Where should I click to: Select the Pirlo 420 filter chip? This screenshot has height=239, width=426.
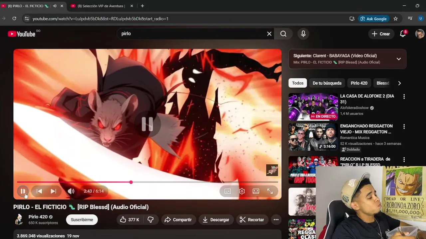(x=359, y=83)
